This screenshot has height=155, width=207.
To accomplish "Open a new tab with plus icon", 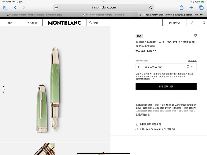I will click(191, 7).
